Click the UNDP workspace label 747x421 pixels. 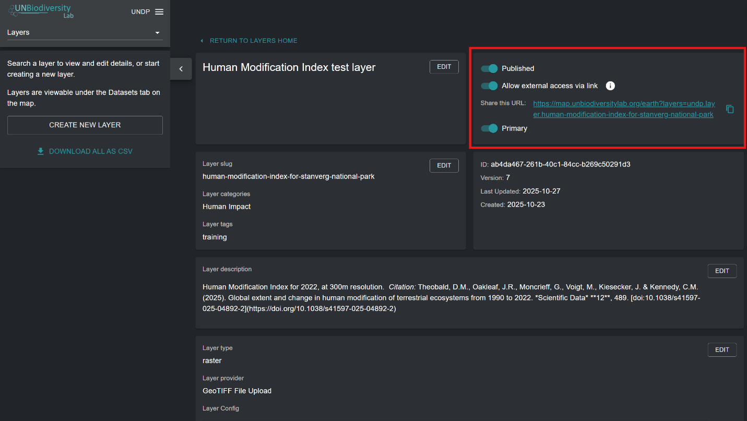coord(140,12)
